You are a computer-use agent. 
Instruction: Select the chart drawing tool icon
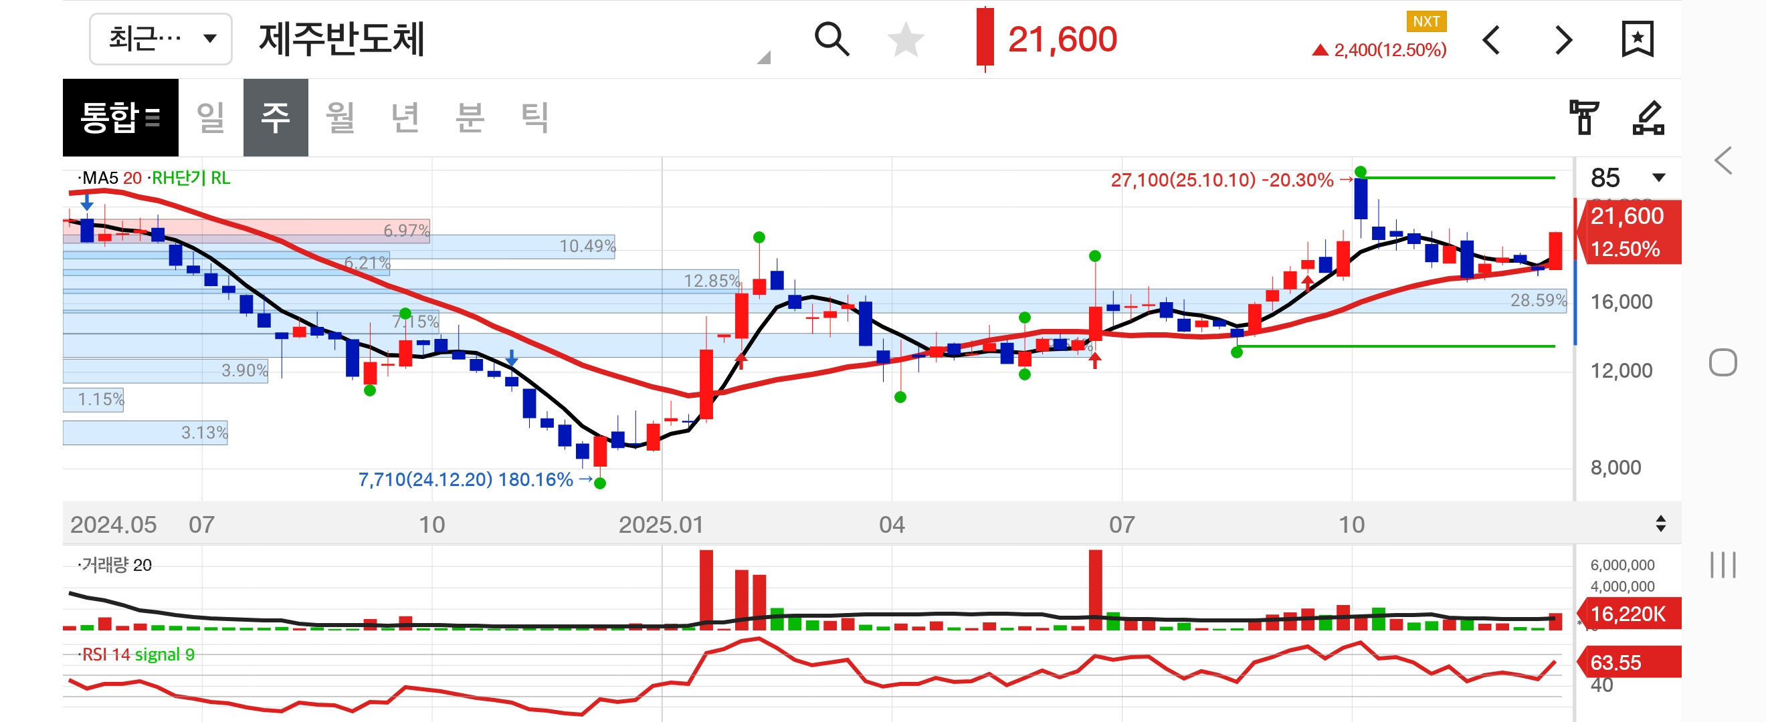[1648, 117]
